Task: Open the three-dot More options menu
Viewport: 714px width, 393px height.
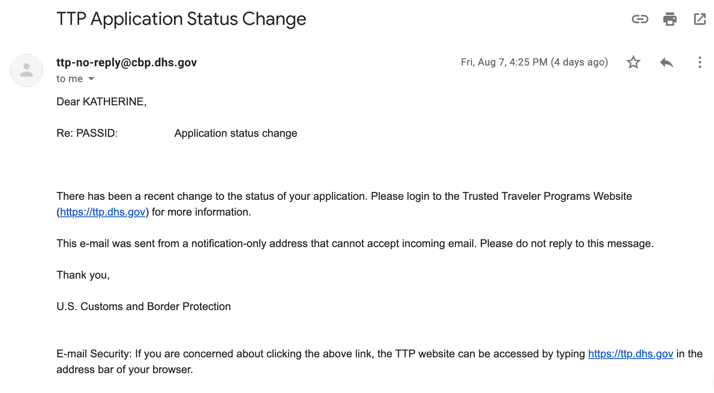Action: pos(699,62)
